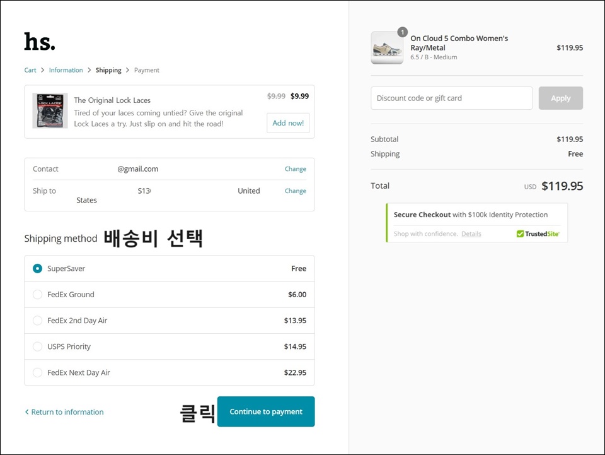
Task: Click the 6.5 / B - Medium size text
Action: 434,57
